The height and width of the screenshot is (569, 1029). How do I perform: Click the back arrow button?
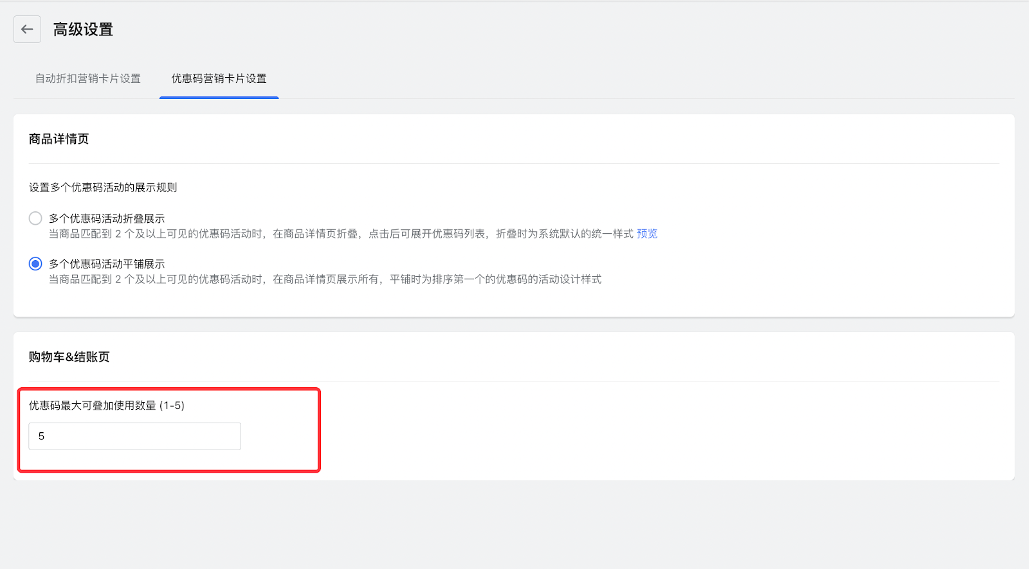[x=27, y=30]
